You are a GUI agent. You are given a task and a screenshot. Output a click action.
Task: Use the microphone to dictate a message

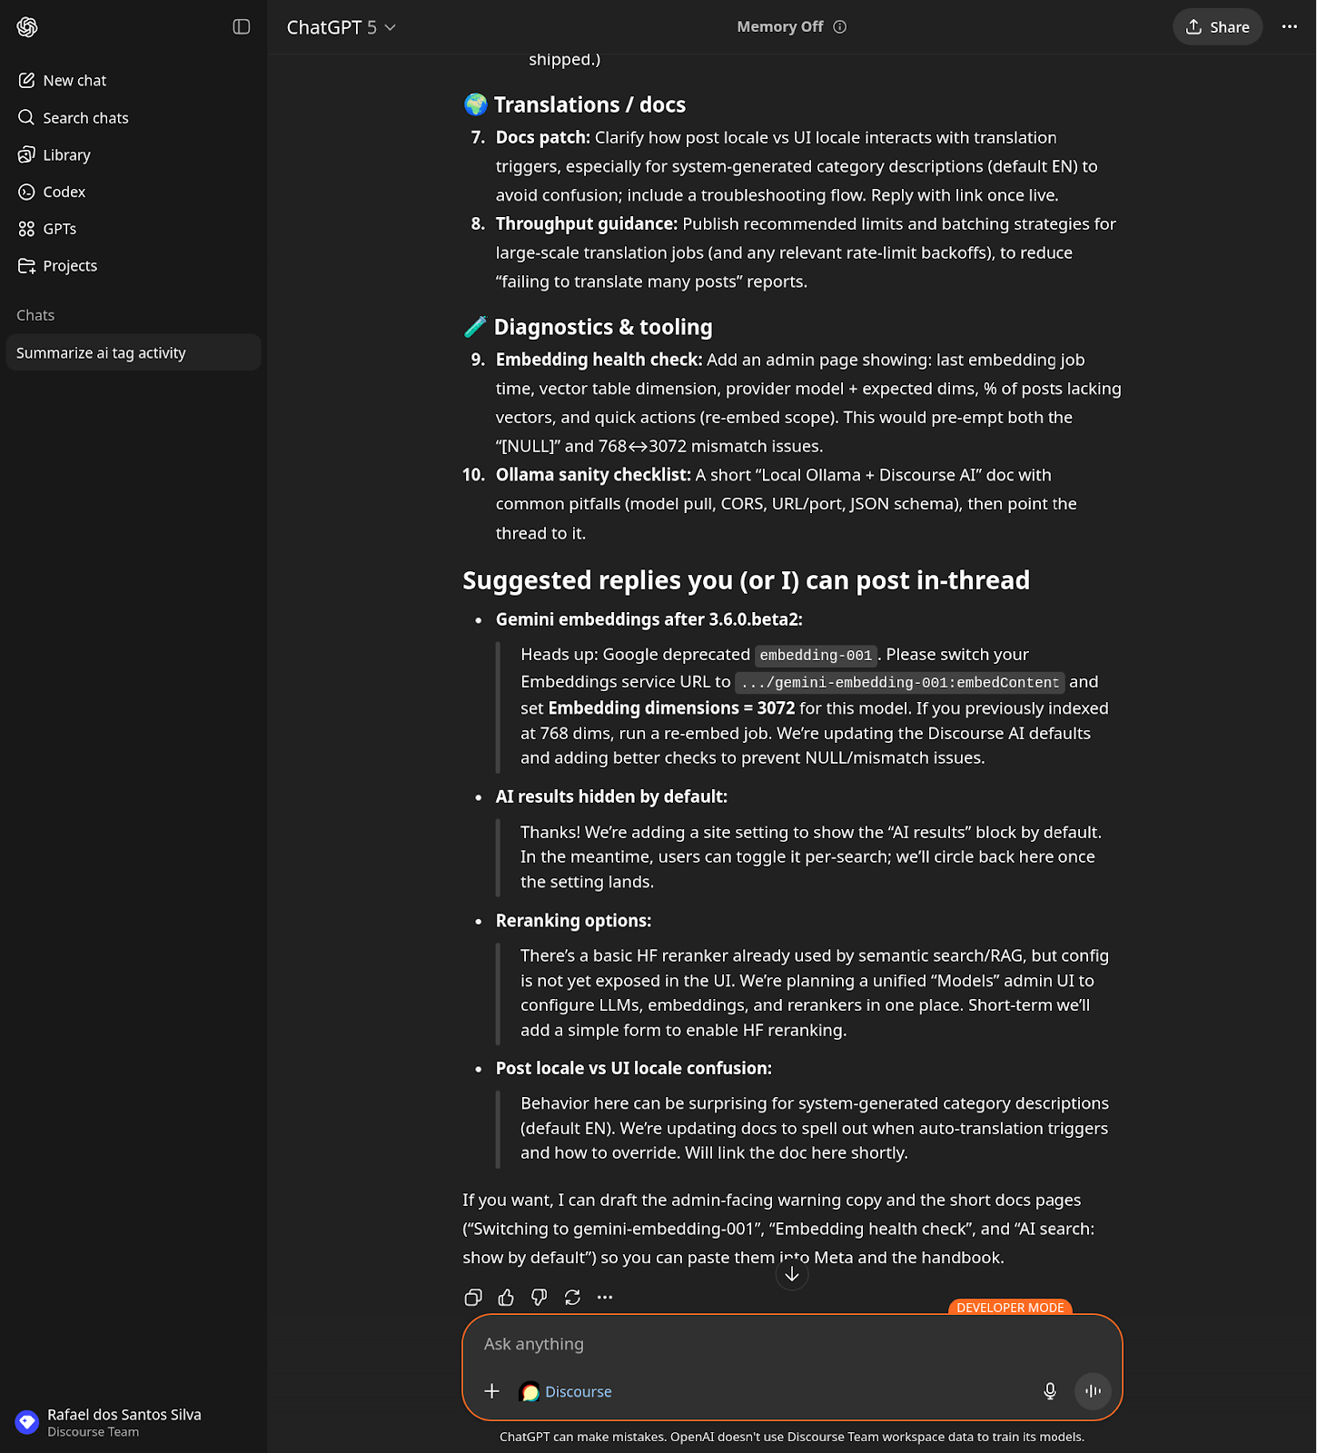tap(1049, 1390)
